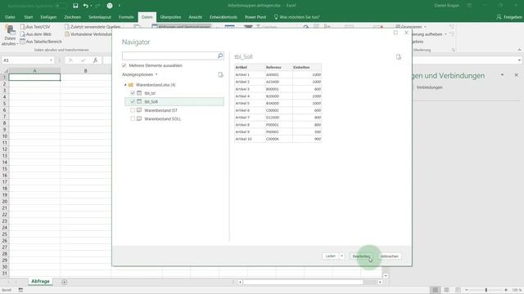Click the horizontal scrollbar of the worksheet
Screen dimensions: 524x294
[x=303, y=282]
